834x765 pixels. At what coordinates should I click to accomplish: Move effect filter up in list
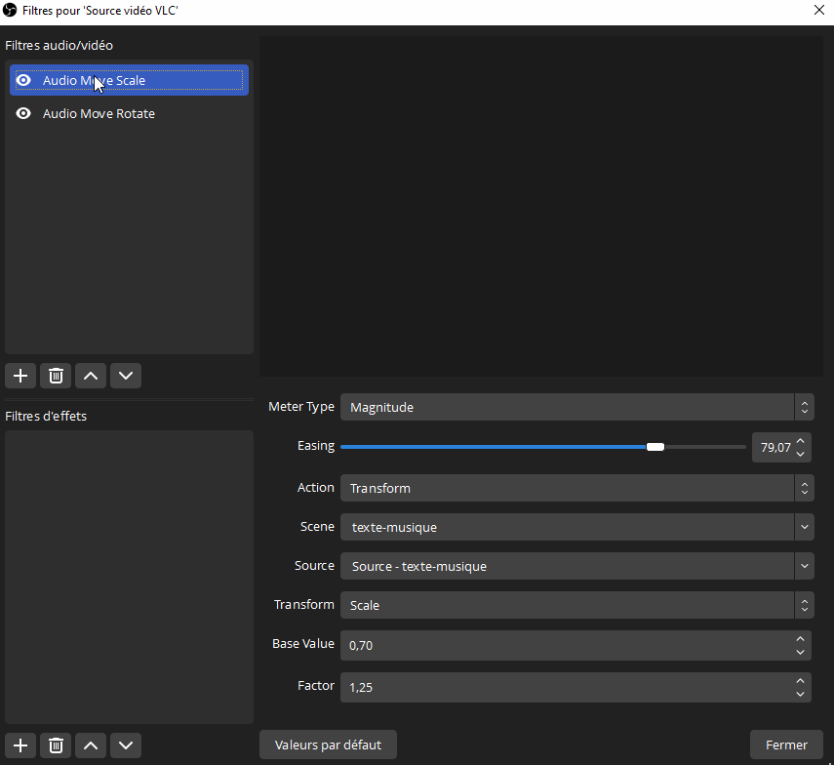click(91, 745)
